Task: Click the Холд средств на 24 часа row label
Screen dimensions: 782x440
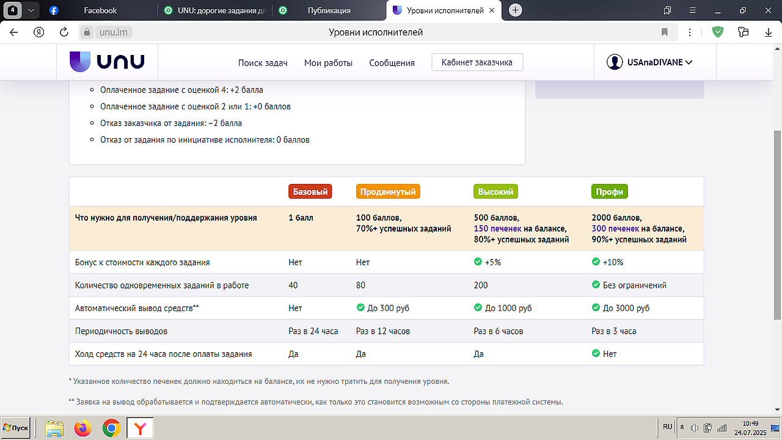Action: [164, 354]
